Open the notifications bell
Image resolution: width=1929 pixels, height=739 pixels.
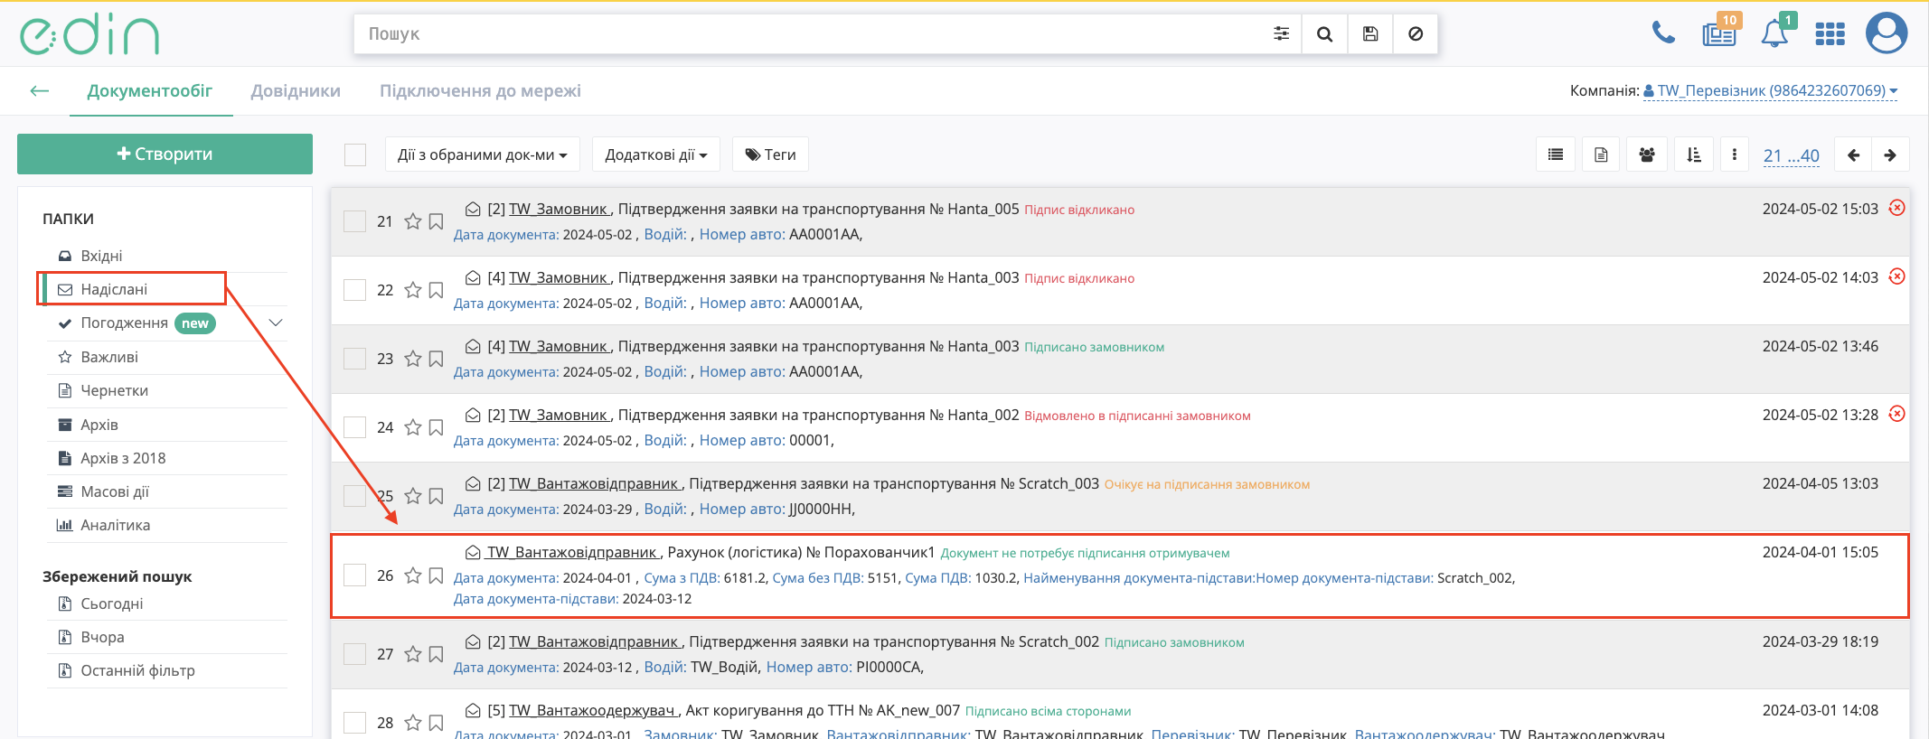pos(1774,34)
